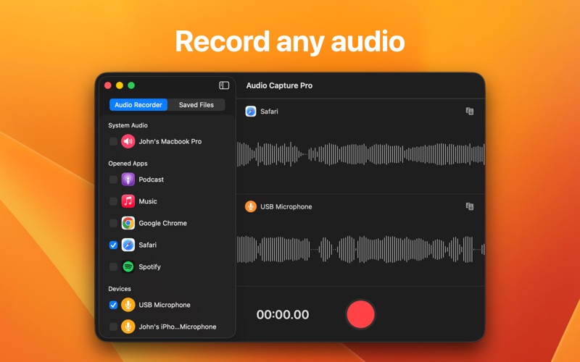Check the Google Chrome checkbox

point(113,223)
